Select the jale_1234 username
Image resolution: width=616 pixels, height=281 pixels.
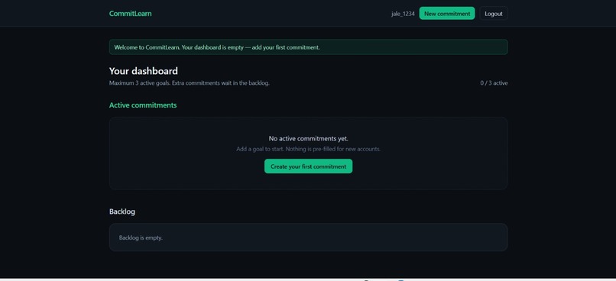coord(403,14)
